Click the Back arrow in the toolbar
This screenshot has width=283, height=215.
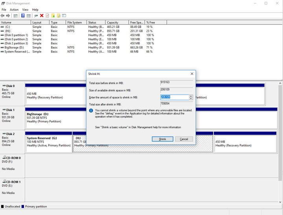tap(3, 16)
